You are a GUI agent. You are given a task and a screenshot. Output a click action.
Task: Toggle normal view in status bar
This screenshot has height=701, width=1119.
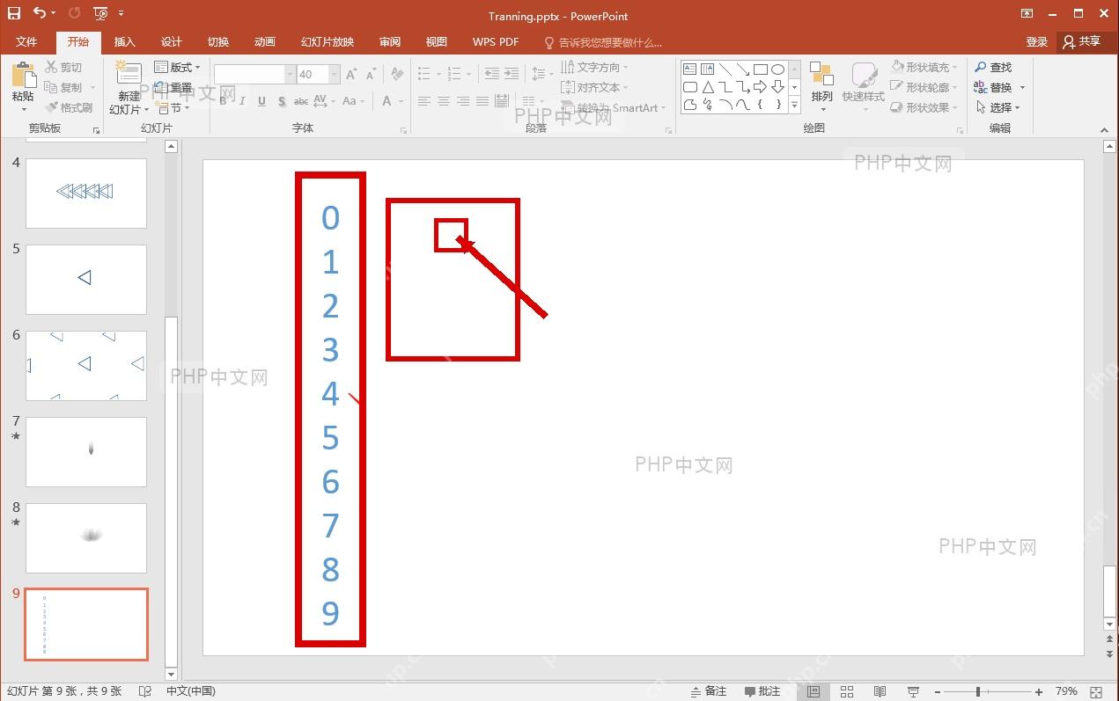813,691
